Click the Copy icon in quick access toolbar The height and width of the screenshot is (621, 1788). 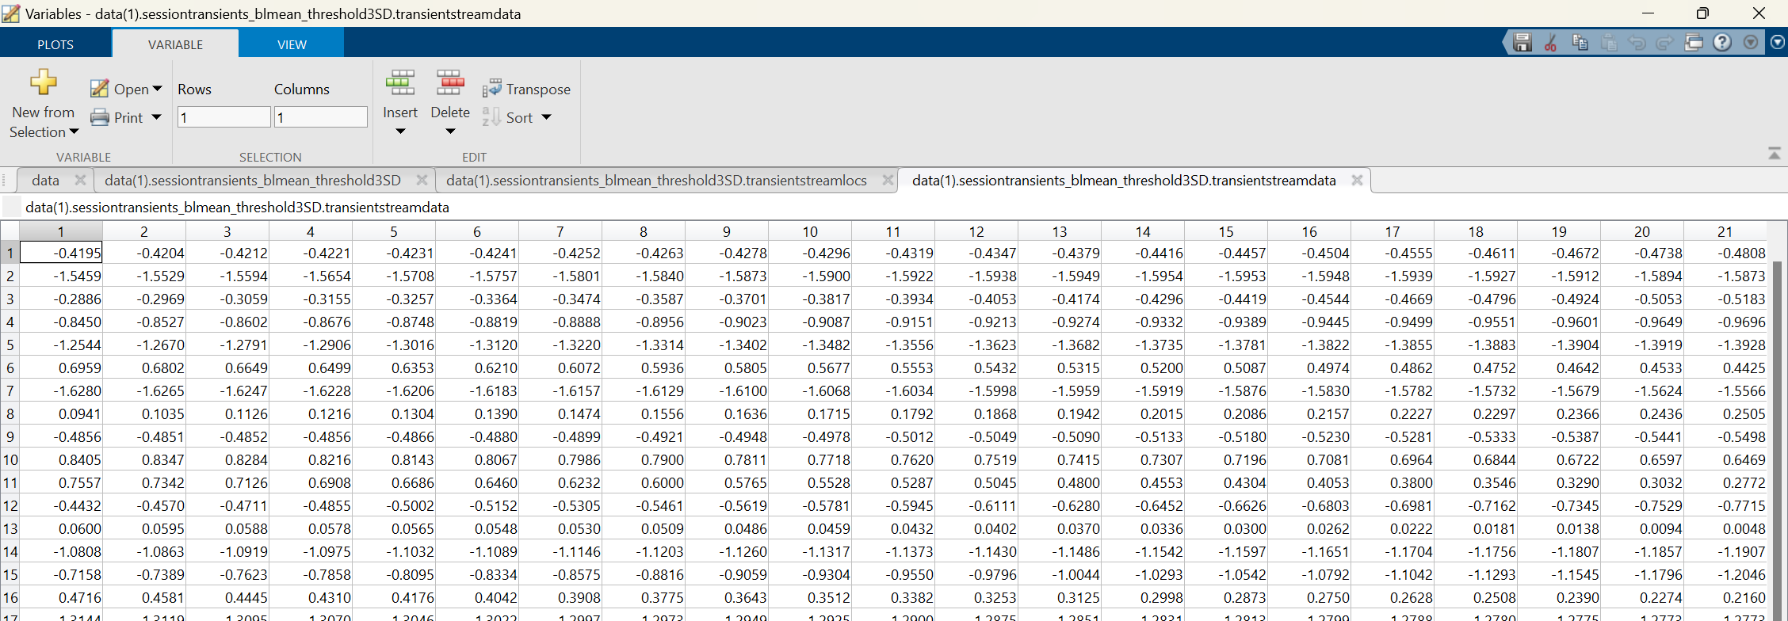(1580, 43)
